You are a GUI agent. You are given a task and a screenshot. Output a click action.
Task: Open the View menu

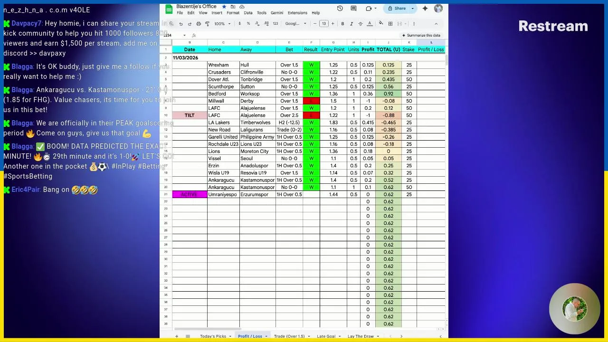point(203,13)
